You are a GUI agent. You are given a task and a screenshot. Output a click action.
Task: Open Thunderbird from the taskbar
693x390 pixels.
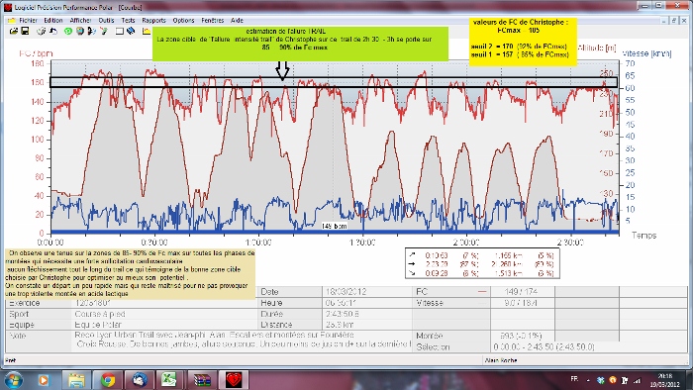pos(140,380)
